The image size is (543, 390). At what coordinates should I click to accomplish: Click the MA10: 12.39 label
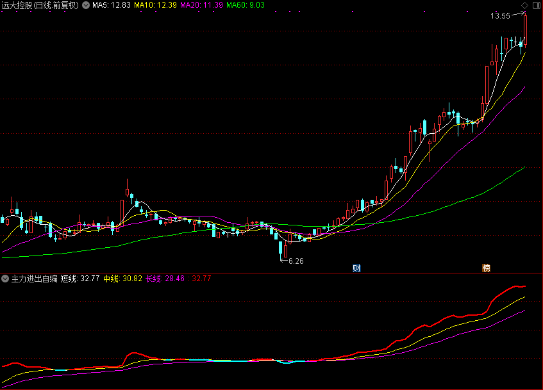[155, 5]
